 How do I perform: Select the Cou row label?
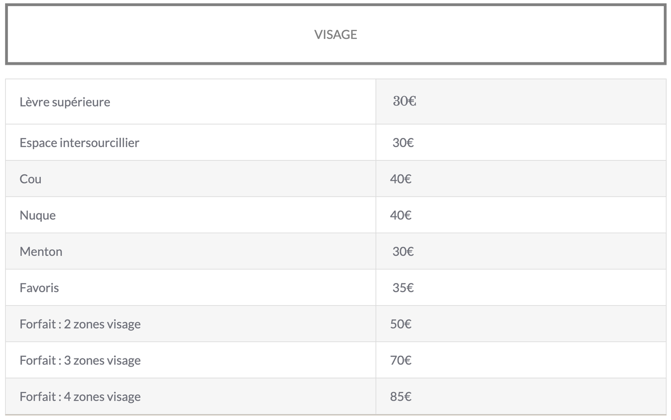[x=31, y=179]
